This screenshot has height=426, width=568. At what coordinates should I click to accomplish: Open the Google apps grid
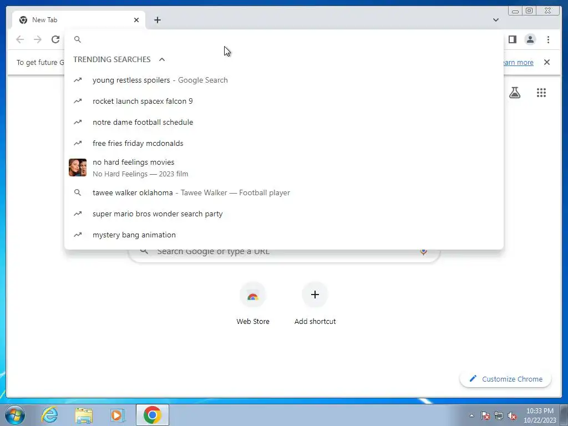tap(541, 93)
